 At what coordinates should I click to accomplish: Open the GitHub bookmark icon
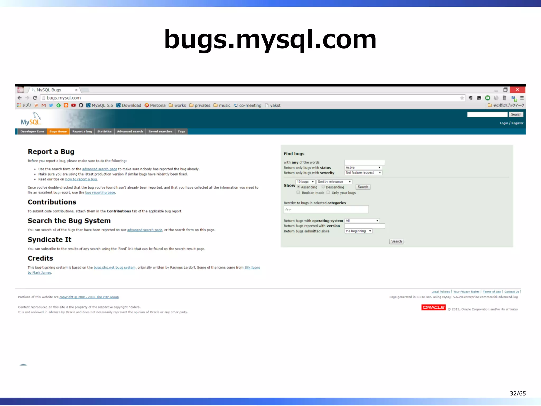click(81, 105)
